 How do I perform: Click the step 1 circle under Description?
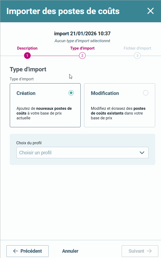tap(27, 56)
